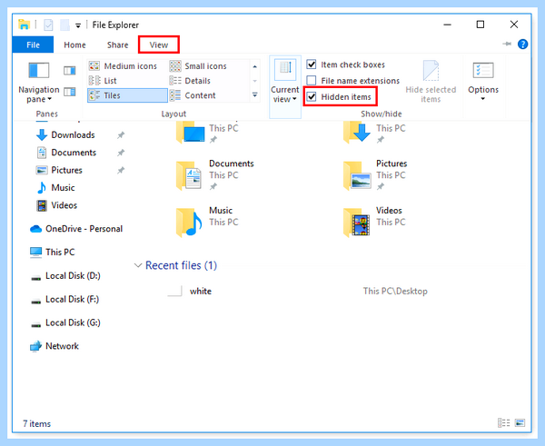
Task: Open File Explorer help icon
Action: (x=522, y=45)
